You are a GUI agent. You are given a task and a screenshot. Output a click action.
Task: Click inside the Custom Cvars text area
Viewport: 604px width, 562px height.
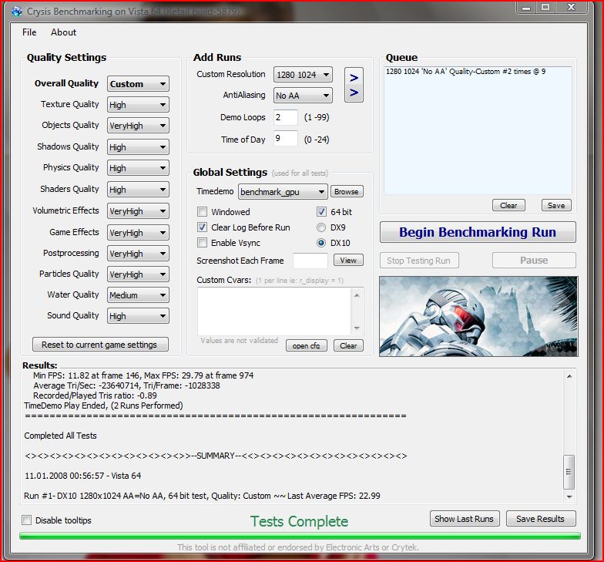[x=274, y=311]
